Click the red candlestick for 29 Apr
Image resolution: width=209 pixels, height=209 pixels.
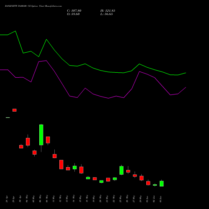[15, 110]
